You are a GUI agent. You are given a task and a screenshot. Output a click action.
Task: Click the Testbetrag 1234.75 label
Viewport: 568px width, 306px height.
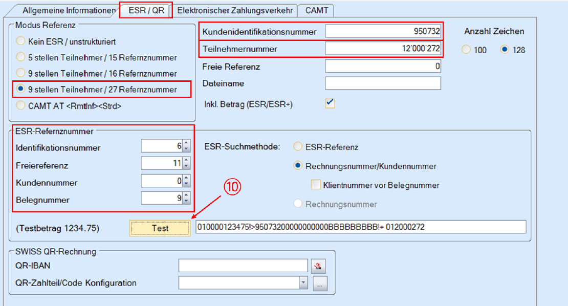click(57, 228)
